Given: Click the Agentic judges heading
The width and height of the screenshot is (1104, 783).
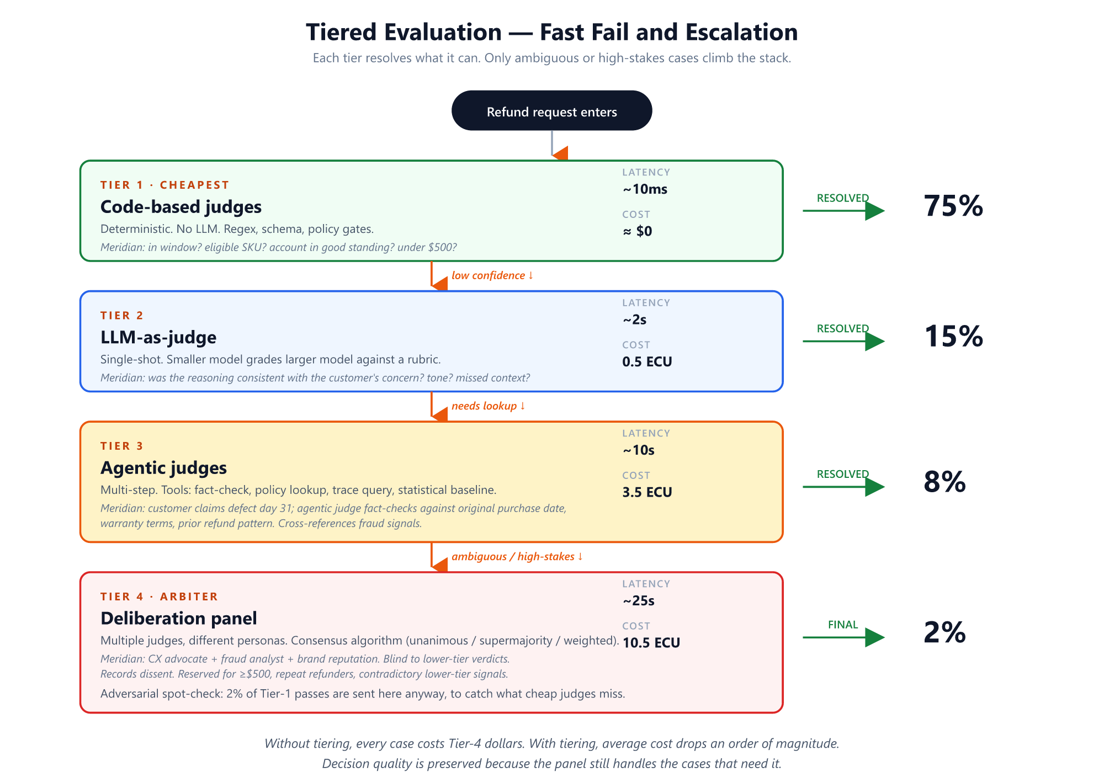Looking at the screenshot, I should 163,468.
